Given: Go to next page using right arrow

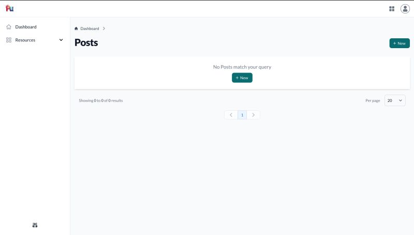Looking at the screenshot, I should [x=253, y=115].
